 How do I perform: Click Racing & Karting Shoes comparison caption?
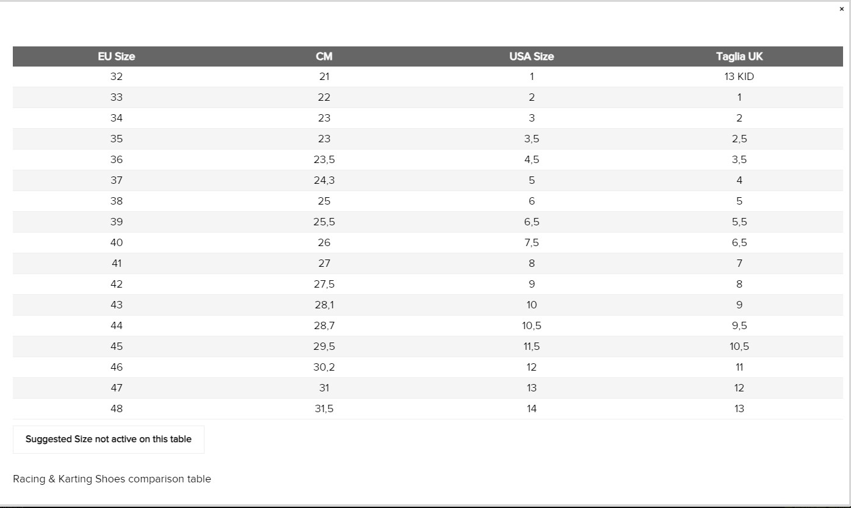[x=112, y=479]
